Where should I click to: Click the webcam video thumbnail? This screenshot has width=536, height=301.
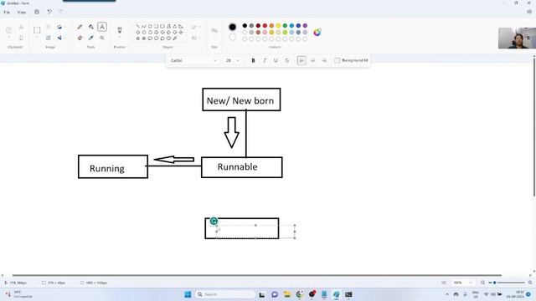(517, 38)
